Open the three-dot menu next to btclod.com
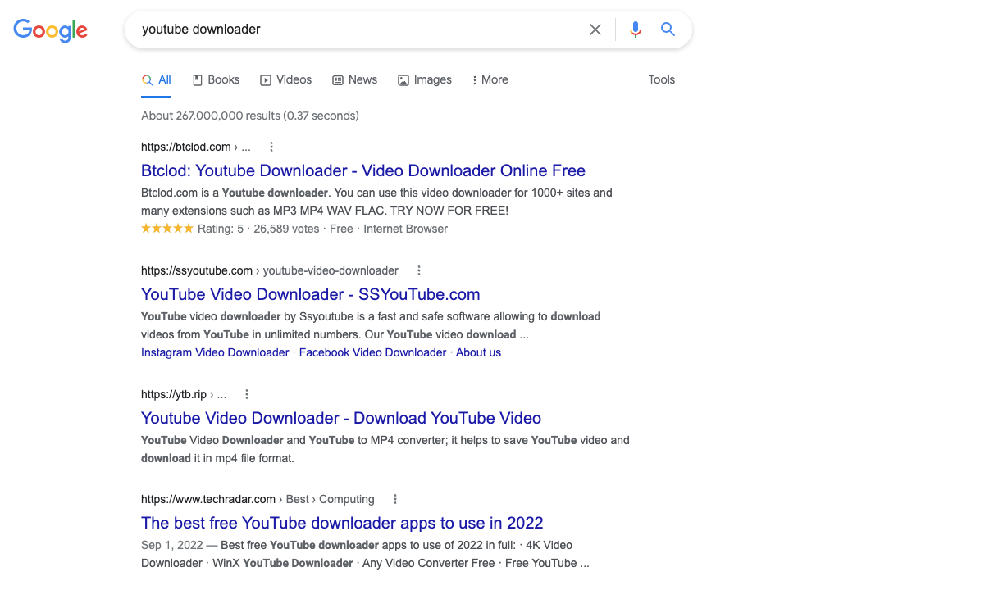The image size is (1003, 590). (271, 146)
